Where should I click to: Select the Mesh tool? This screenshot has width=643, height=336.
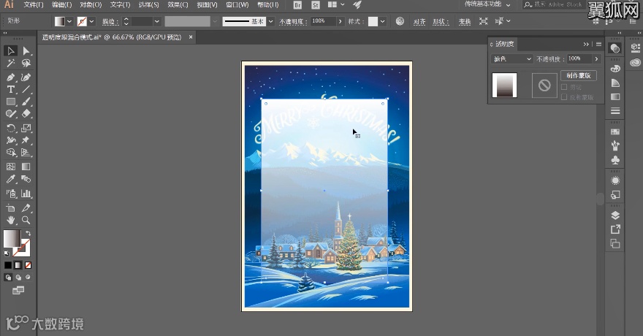(x=11, y=167)
